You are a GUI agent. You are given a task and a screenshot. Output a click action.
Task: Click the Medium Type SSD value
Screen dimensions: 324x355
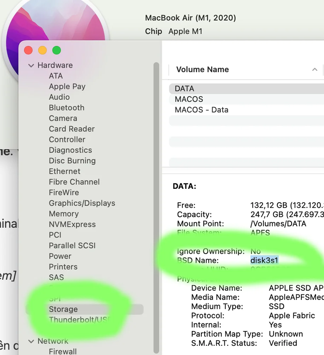point(277,306)
